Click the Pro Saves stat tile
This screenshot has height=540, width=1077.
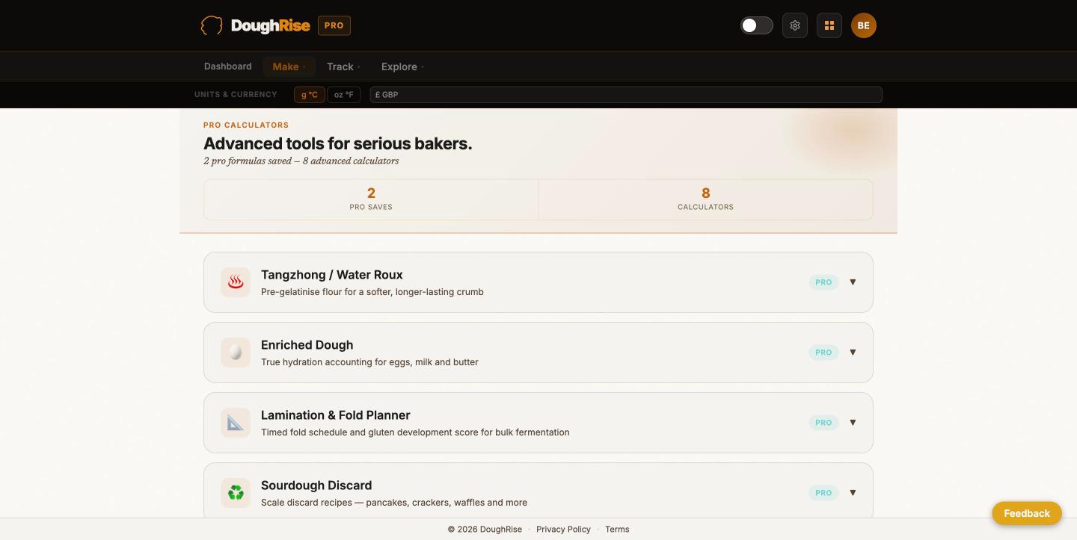pos(371,199)
